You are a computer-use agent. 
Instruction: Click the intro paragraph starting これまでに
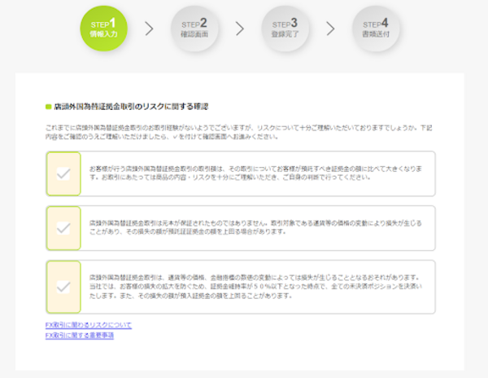coord(238,132)
